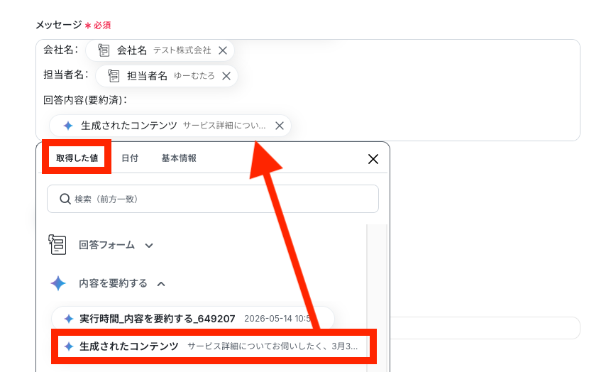Remove the 生成されたコンテンツ chip from message
This screenshot has width=589, height=372.
(x=280, y=126)
